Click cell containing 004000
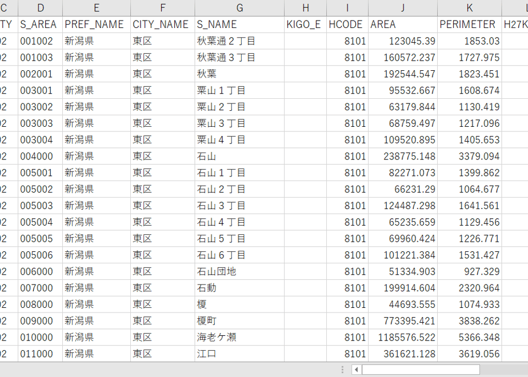Viewport: 528px width, 377px height. pos(41,156)
